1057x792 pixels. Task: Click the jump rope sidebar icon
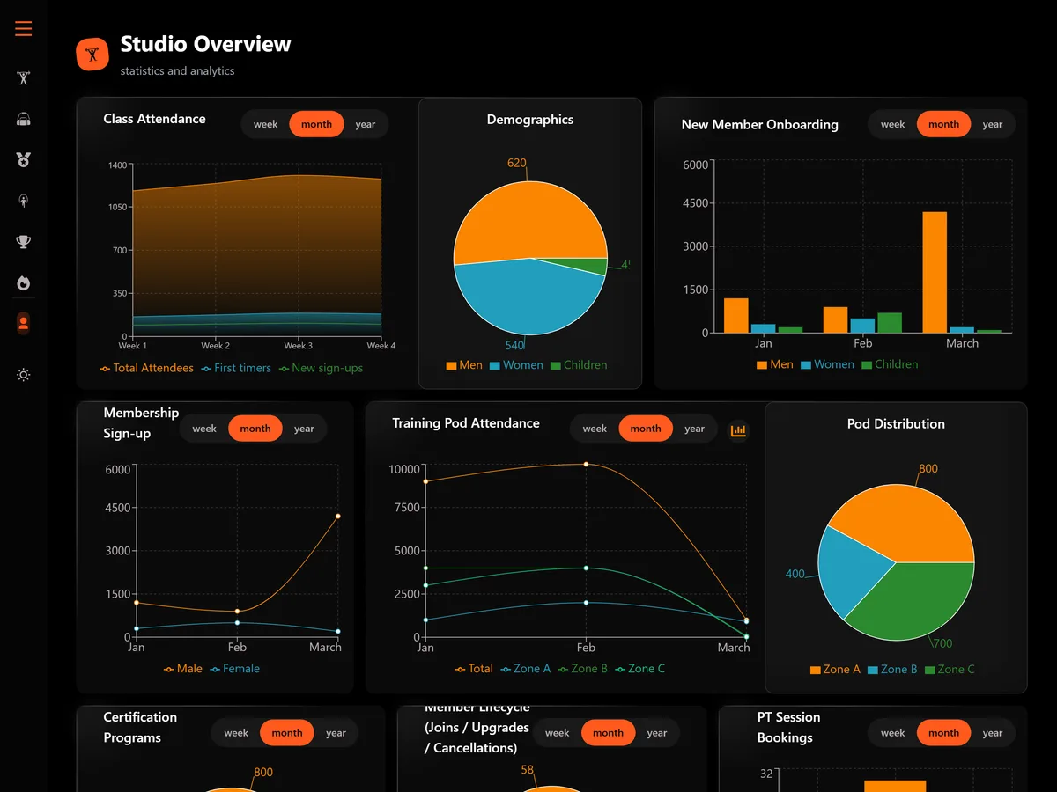point(24,201)
